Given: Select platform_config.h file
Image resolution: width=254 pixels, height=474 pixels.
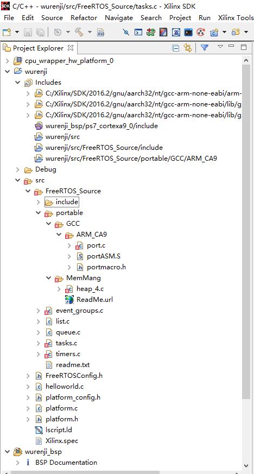Looking at the screenshot, I should (x=73, y=397).
